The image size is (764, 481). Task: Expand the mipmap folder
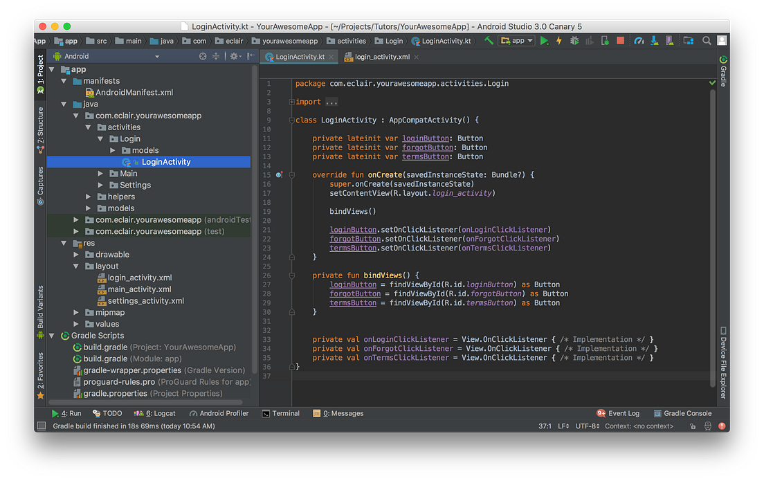(76, 312)
